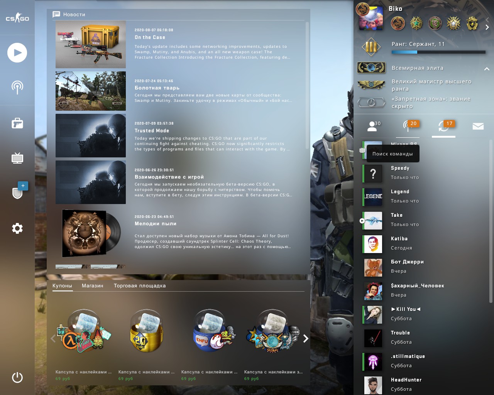Open the Prime shield stats icon

tap(17, 193)
